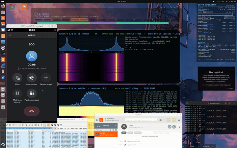Click 'clic / glisser' key in game widget
The height and width of the screenshot is (148, 237).
(225, 85)
